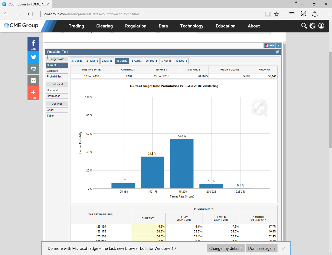This screenshot has width=332, height=255.
Task: Tweet from FedWatch Tool header bird icon
Action: click(277, 52)
